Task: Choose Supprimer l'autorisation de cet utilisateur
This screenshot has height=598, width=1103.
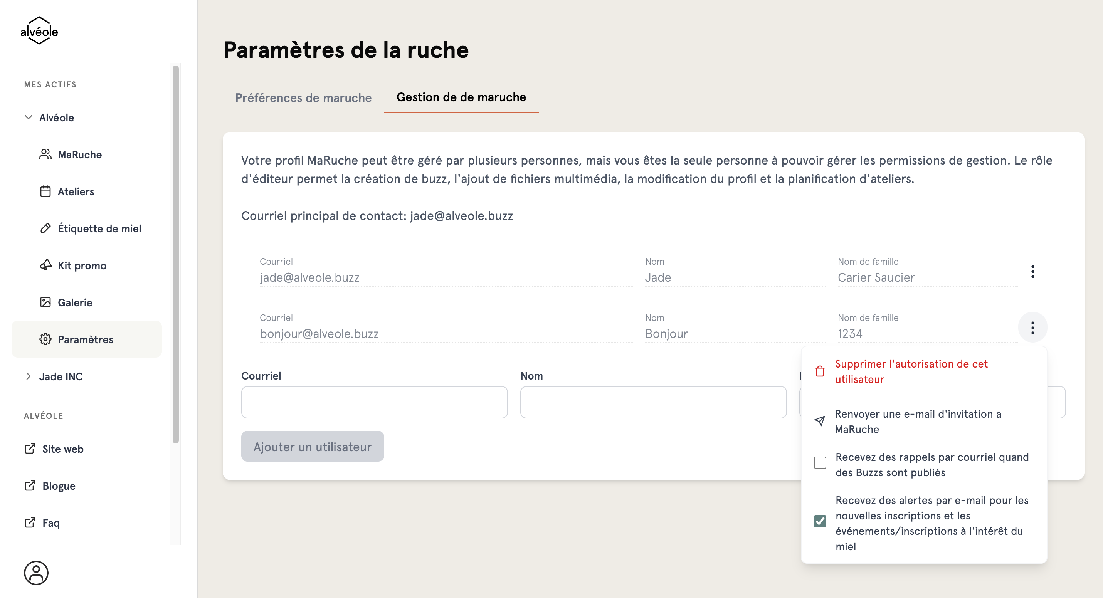Action: coord(923,371)
